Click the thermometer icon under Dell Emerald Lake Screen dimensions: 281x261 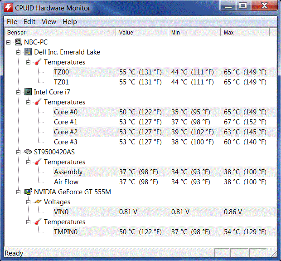point(38,62)
